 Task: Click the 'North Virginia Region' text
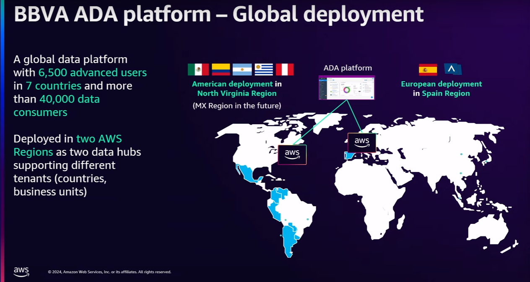(237, 93)
